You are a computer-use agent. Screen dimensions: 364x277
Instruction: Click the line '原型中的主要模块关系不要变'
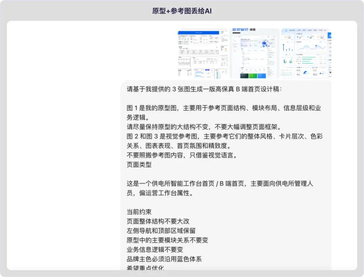pyautogui.click(x=168, y=240)
